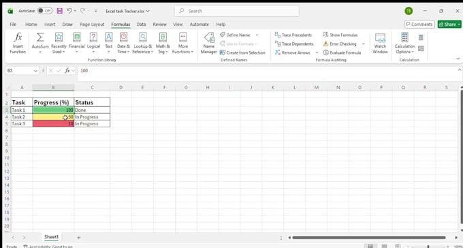
Task: Open Financial functions menu
Action: pos(76,43)
